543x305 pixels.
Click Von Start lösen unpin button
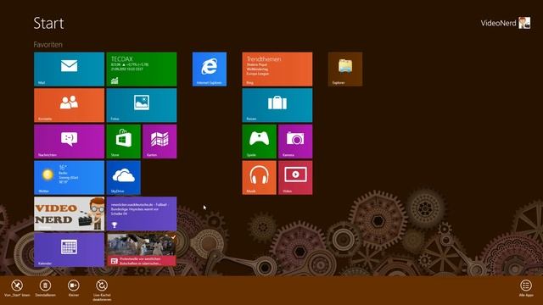coord(17,288)
